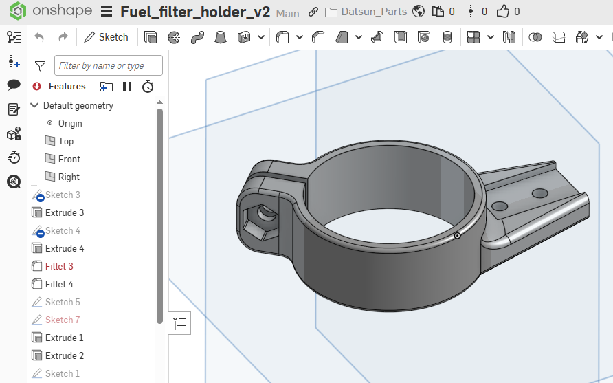Image resolution: width=613 pixels, height=383 pixels.
Task: Click the public globe icon
Action: [419, 11]
